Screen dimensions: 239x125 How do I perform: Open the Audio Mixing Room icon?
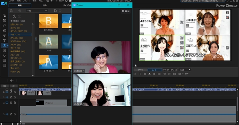pos(4,50)
